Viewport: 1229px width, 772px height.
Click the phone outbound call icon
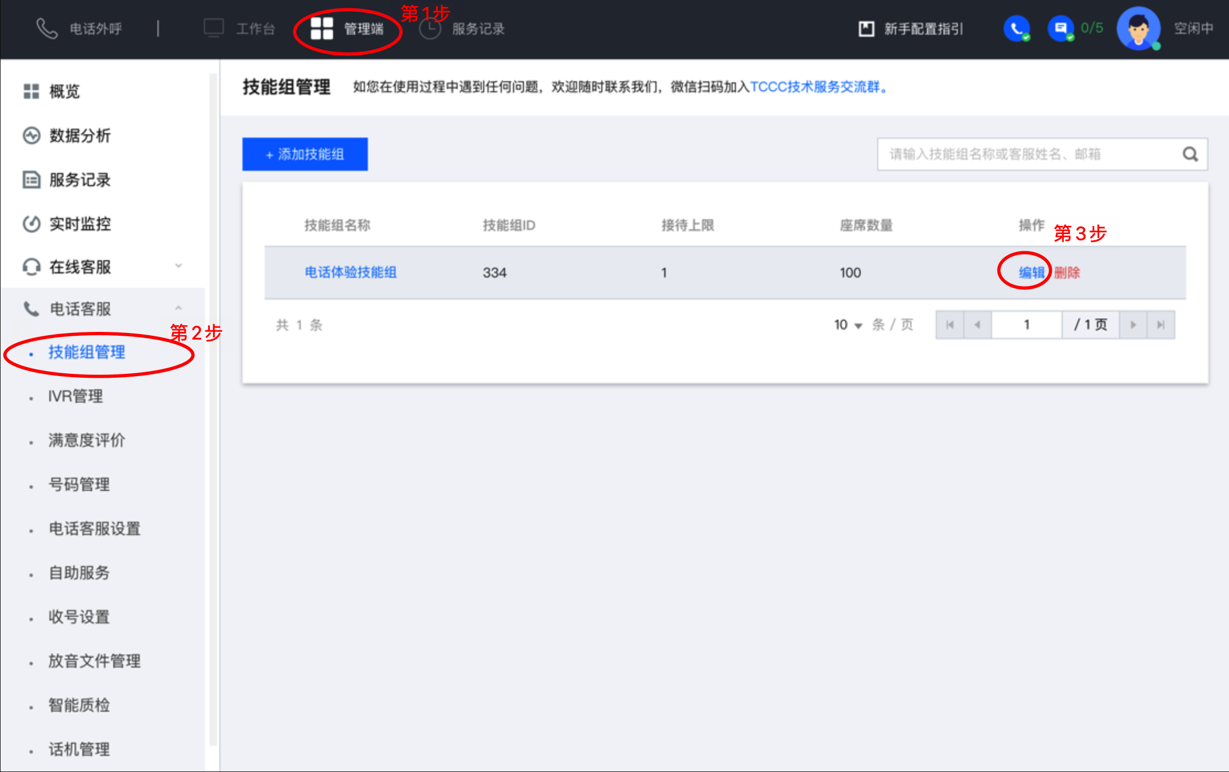[x=47, y=29]
